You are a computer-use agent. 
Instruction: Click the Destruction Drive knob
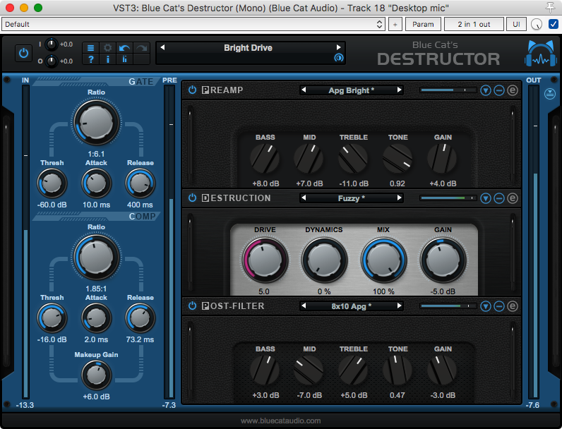point(265,260)
